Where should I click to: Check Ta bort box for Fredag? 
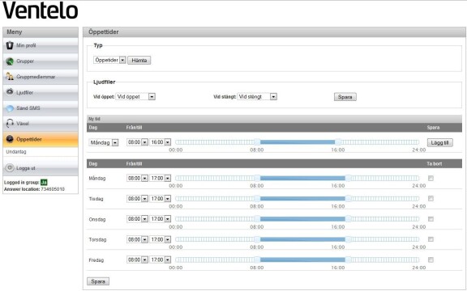click(431, 259)
